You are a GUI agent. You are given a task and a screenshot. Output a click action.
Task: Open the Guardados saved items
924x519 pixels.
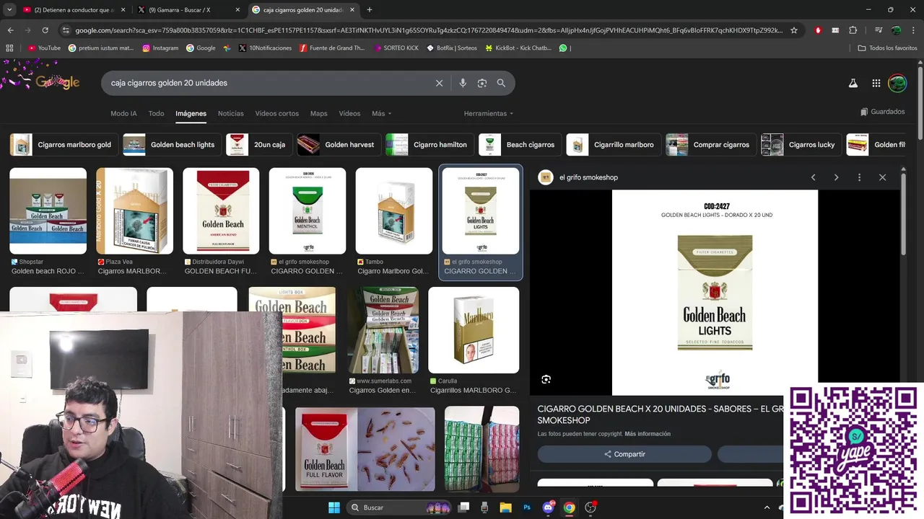click(x=882, y=112)
